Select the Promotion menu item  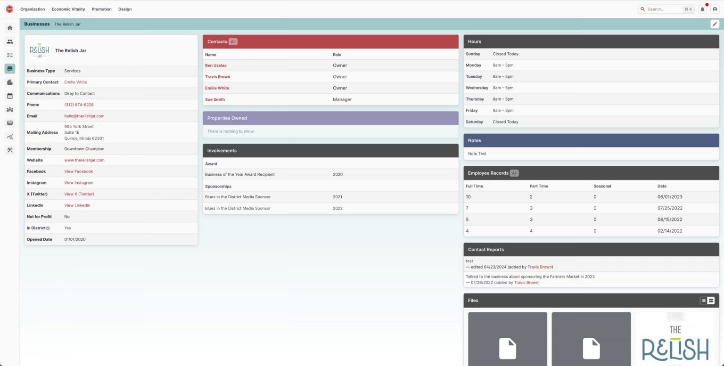coord(101,9)
